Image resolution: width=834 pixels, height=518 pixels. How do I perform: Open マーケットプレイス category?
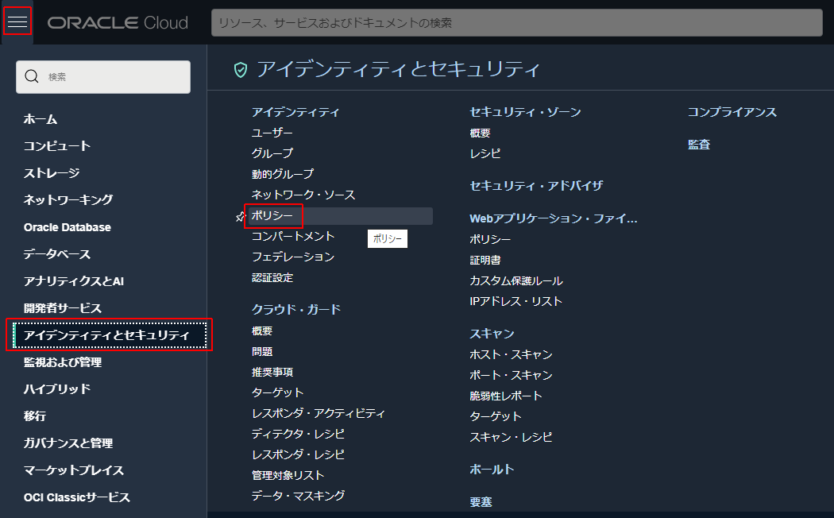73,470
